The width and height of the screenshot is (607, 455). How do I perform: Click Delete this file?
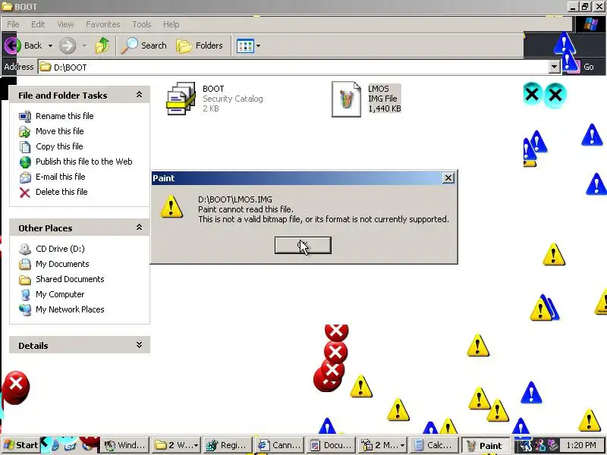[61, 192]
